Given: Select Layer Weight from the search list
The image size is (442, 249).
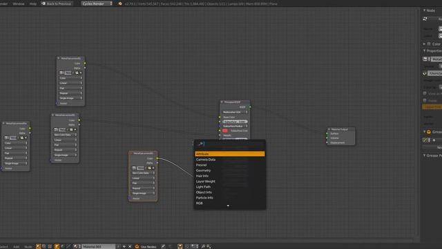Looking at the screenshot, I should pyautogui.click(x=206, y=181).
